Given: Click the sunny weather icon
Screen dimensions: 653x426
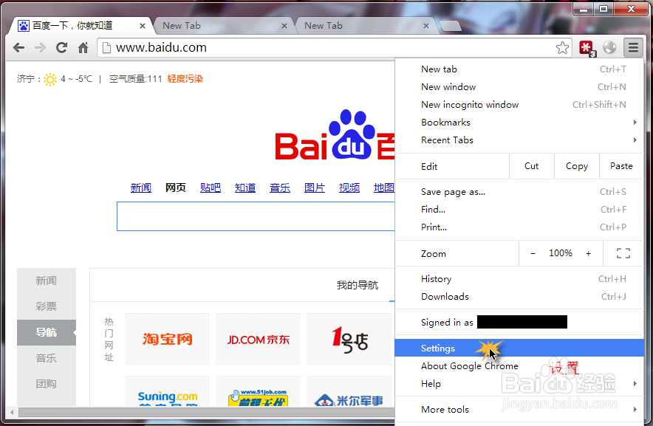Looking at the screenshot, I should 50,79.
